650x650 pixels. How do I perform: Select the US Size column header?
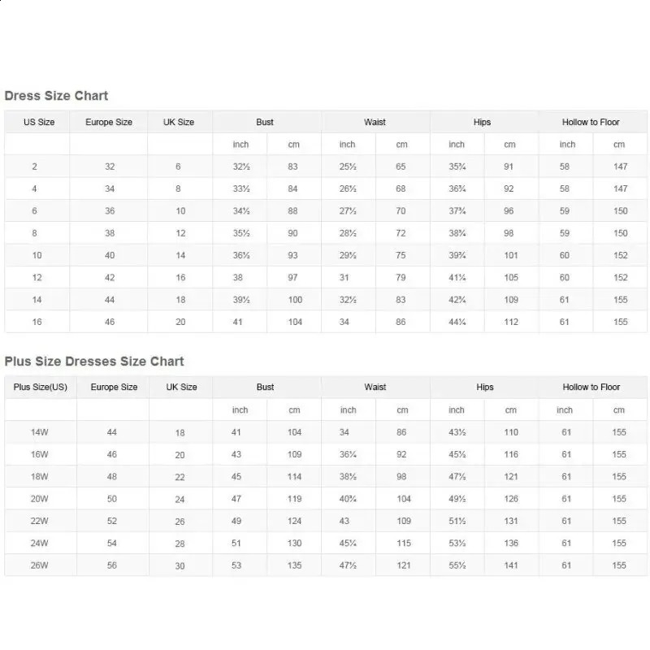[x=39, y=122]
